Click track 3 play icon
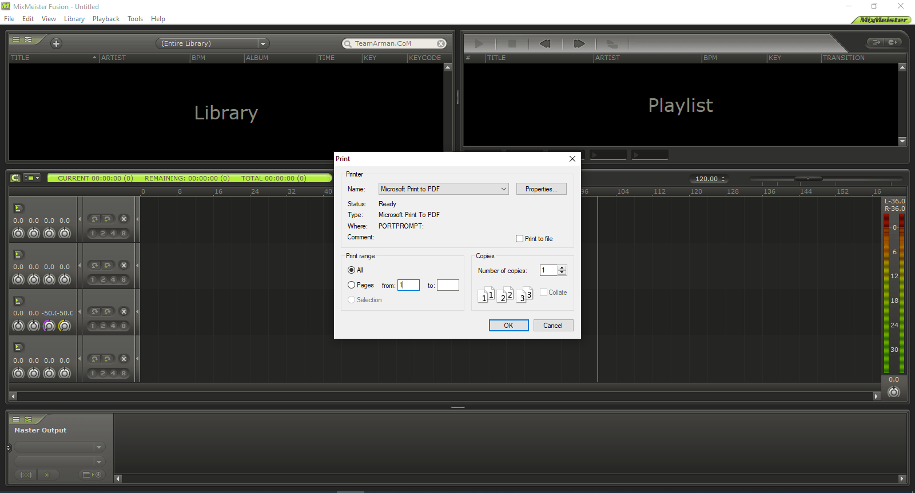915x493 pixels. [x=18, y=301]
